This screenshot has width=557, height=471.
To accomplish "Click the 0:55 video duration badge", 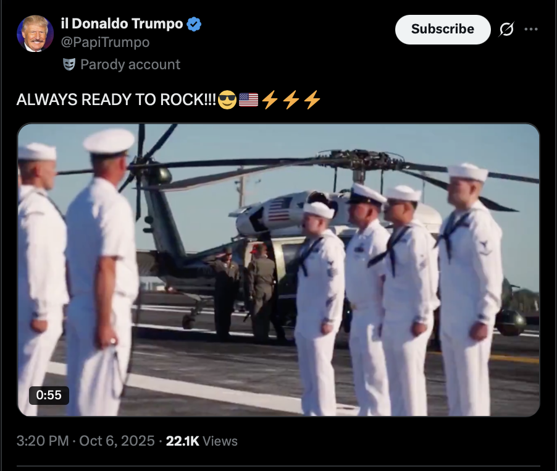I will [49, 395].
